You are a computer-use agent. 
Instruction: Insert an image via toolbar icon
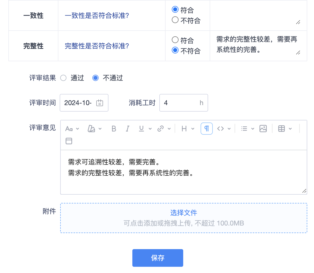click(x=263, y=129)
